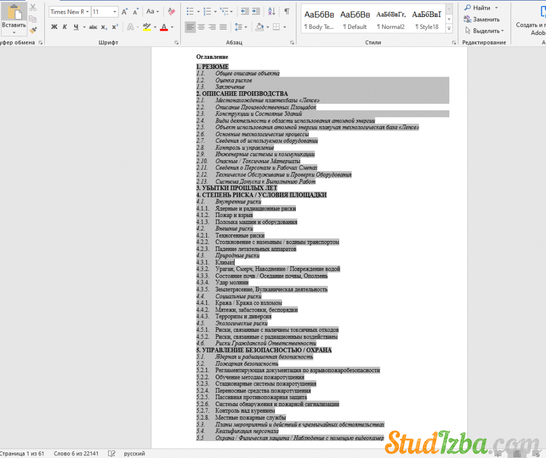Open the Aa change case dropdown
The height and width of the screenshot is (458, 546).
tap(152, 11)
